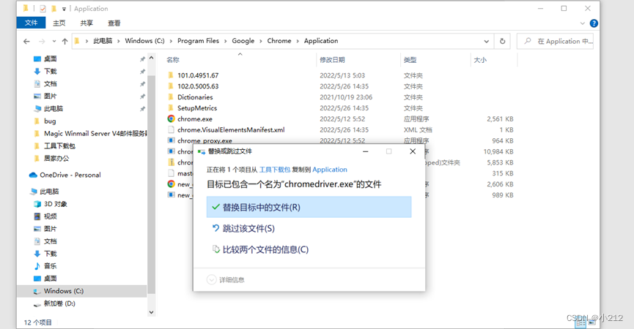Sort by the 类型 column header
This screenshot has width=634, height=329.
pyautogui.click(x=410, y=60)
